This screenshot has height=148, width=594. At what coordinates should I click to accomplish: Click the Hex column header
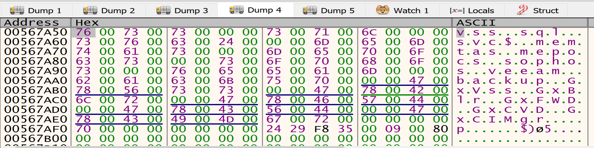(x=87, y=23)
